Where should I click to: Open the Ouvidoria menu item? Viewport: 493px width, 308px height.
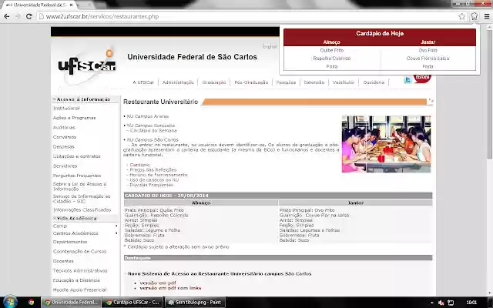coord(374,82)
